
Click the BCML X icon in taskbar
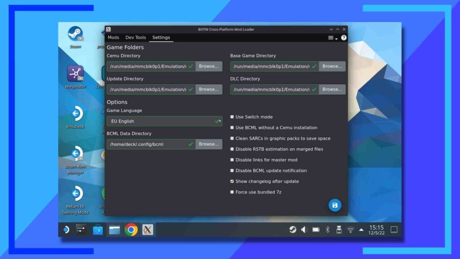tap(147, 230)
